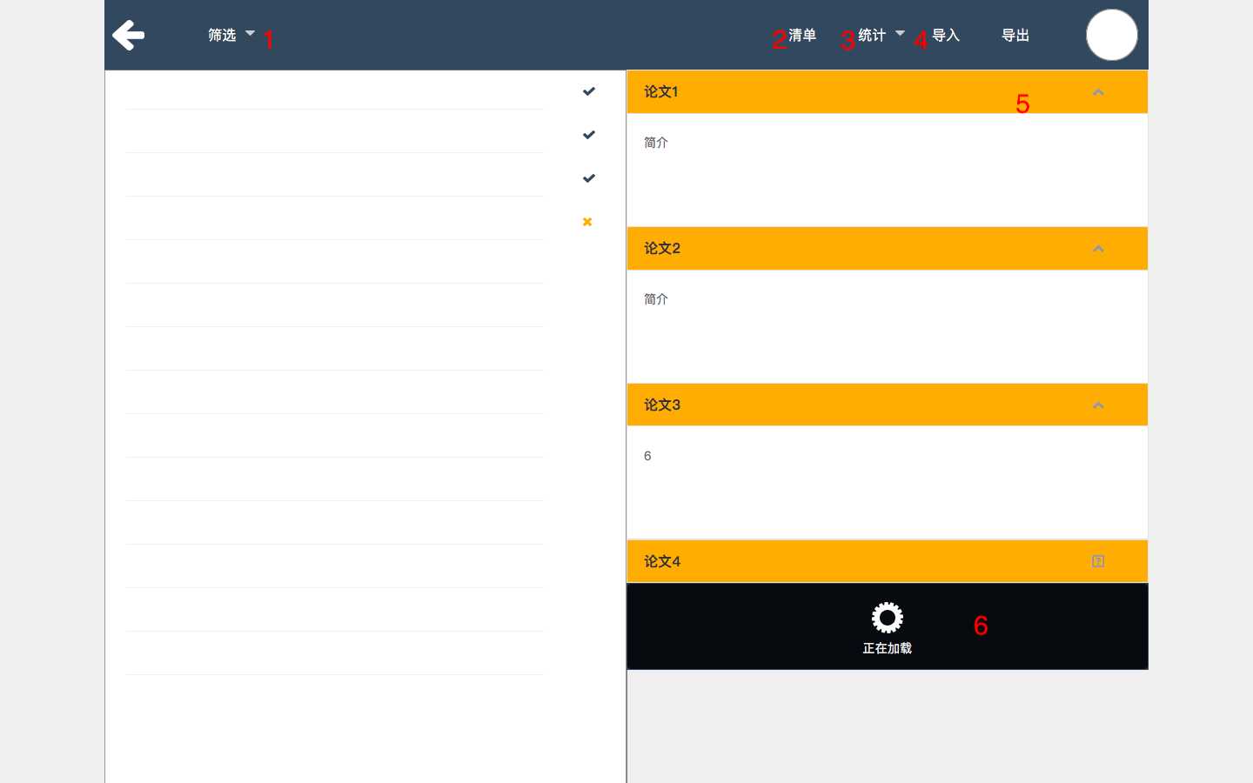Click the icon on the 论文4 header
Viewport: 1253px width, 783px height.
pyautogui.click(x=1098, y=561)
